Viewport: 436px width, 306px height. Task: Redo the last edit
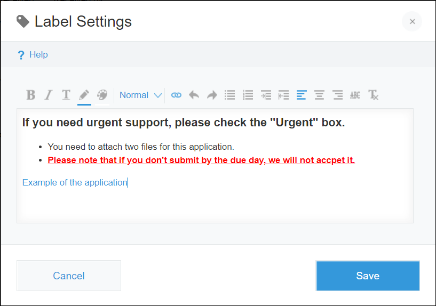pyautogui.click(x=212, y=95)
